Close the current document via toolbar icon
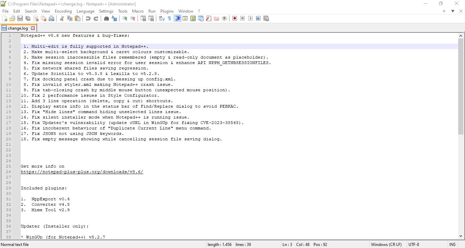Screen dimensions: 465x248 [x=36, y=18]
